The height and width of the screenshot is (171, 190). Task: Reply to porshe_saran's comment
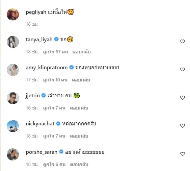pyautogui.click(x=79, y=164)
